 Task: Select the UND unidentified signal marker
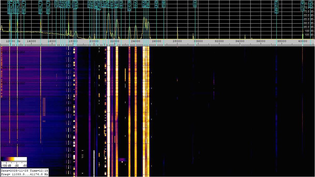(x=156, y=4)
